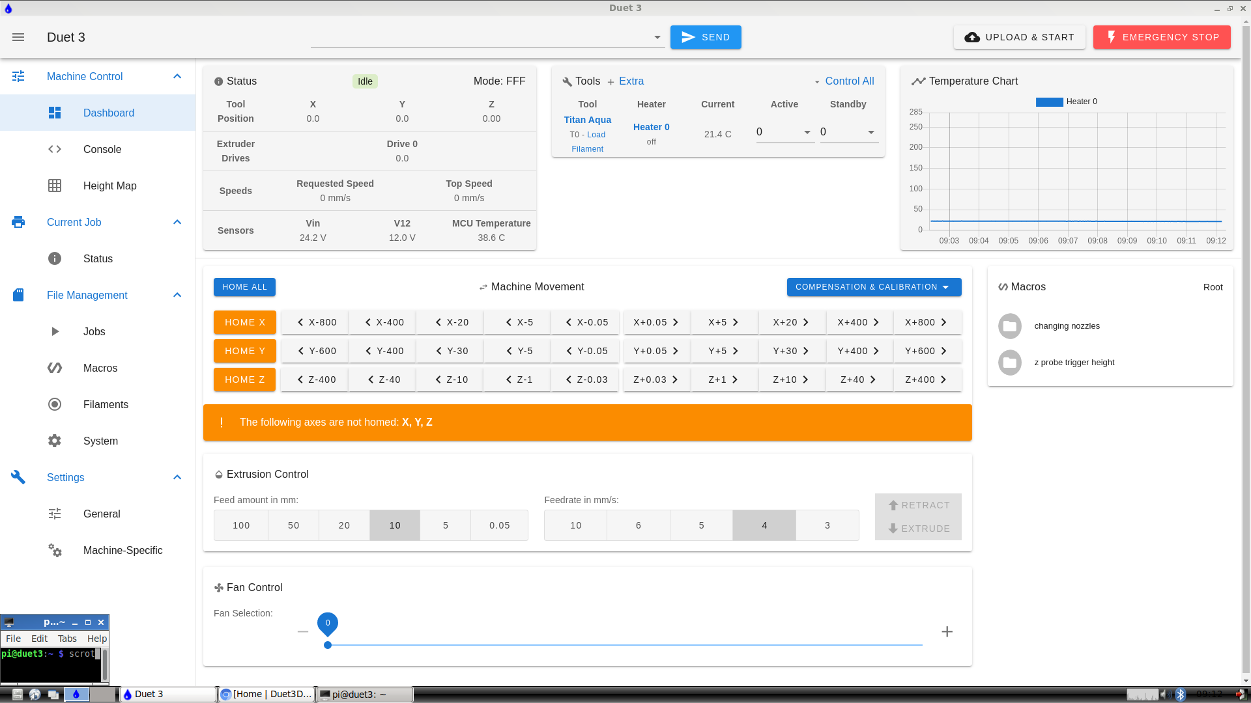
Task: Click the Machine-Specific gears icon
Action: [55, 550]
